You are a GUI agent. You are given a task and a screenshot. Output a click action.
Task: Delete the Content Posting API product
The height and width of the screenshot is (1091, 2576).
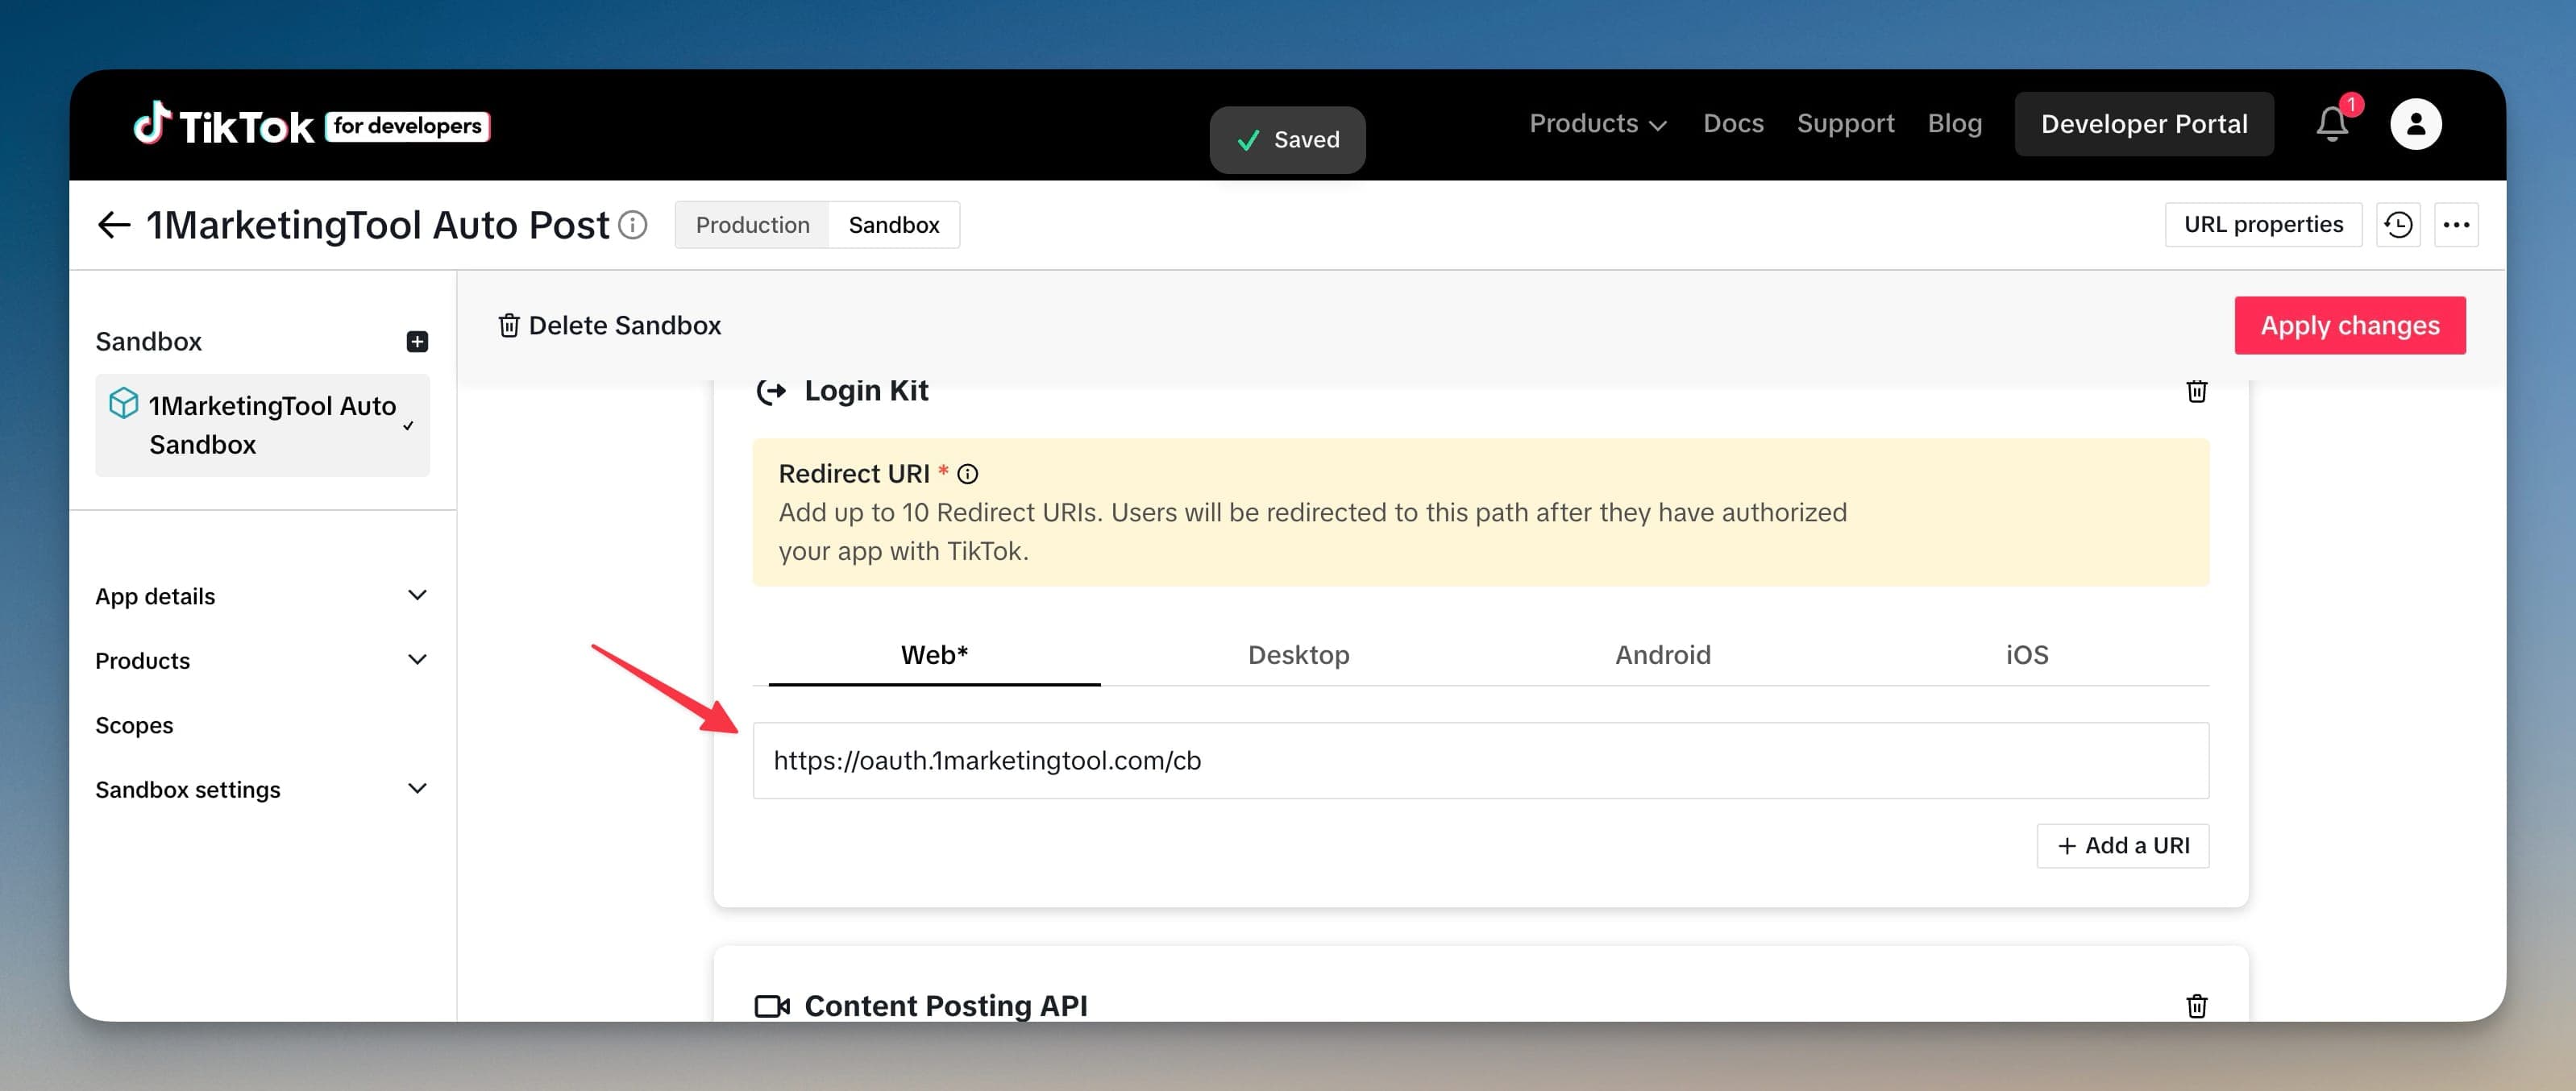pyautogui.click(x=2196, y=1006)
